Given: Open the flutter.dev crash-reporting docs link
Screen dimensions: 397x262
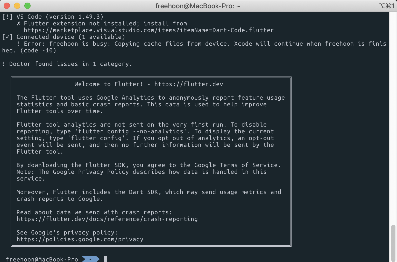Looking at the screenshot, I should click(107, 219).
